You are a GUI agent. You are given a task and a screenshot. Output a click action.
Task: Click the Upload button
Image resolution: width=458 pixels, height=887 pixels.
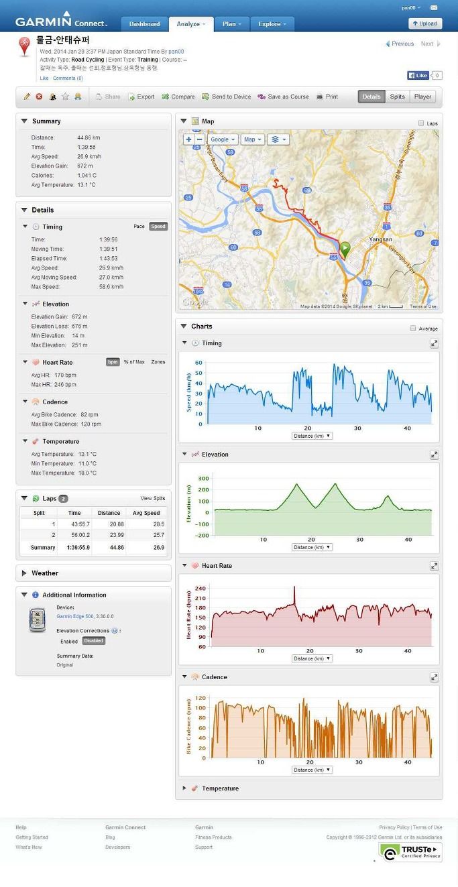(x=425, y=23)
